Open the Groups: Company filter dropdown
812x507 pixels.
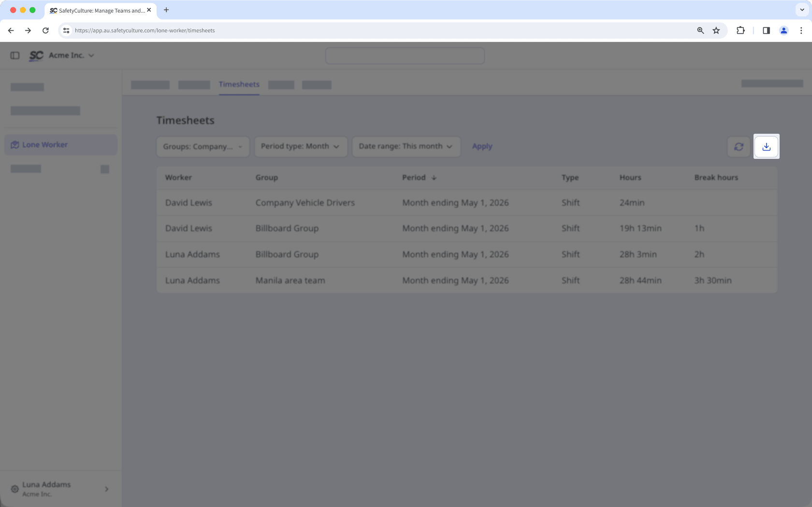point(203,147)
